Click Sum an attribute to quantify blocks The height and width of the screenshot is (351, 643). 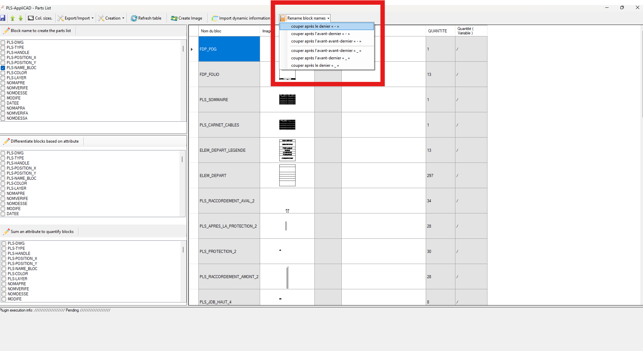(x=42, y=231)
